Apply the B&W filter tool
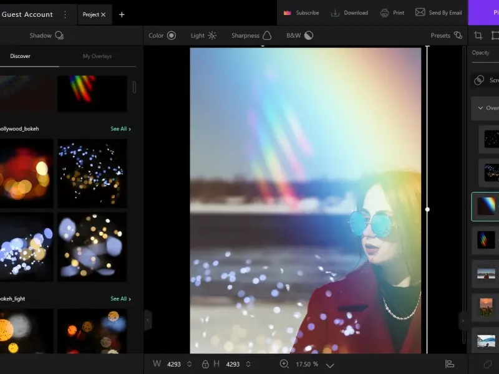 (x=299, y=36)
